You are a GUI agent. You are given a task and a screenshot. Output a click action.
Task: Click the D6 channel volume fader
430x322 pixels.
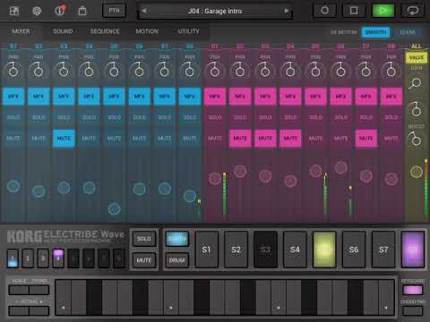340,168
